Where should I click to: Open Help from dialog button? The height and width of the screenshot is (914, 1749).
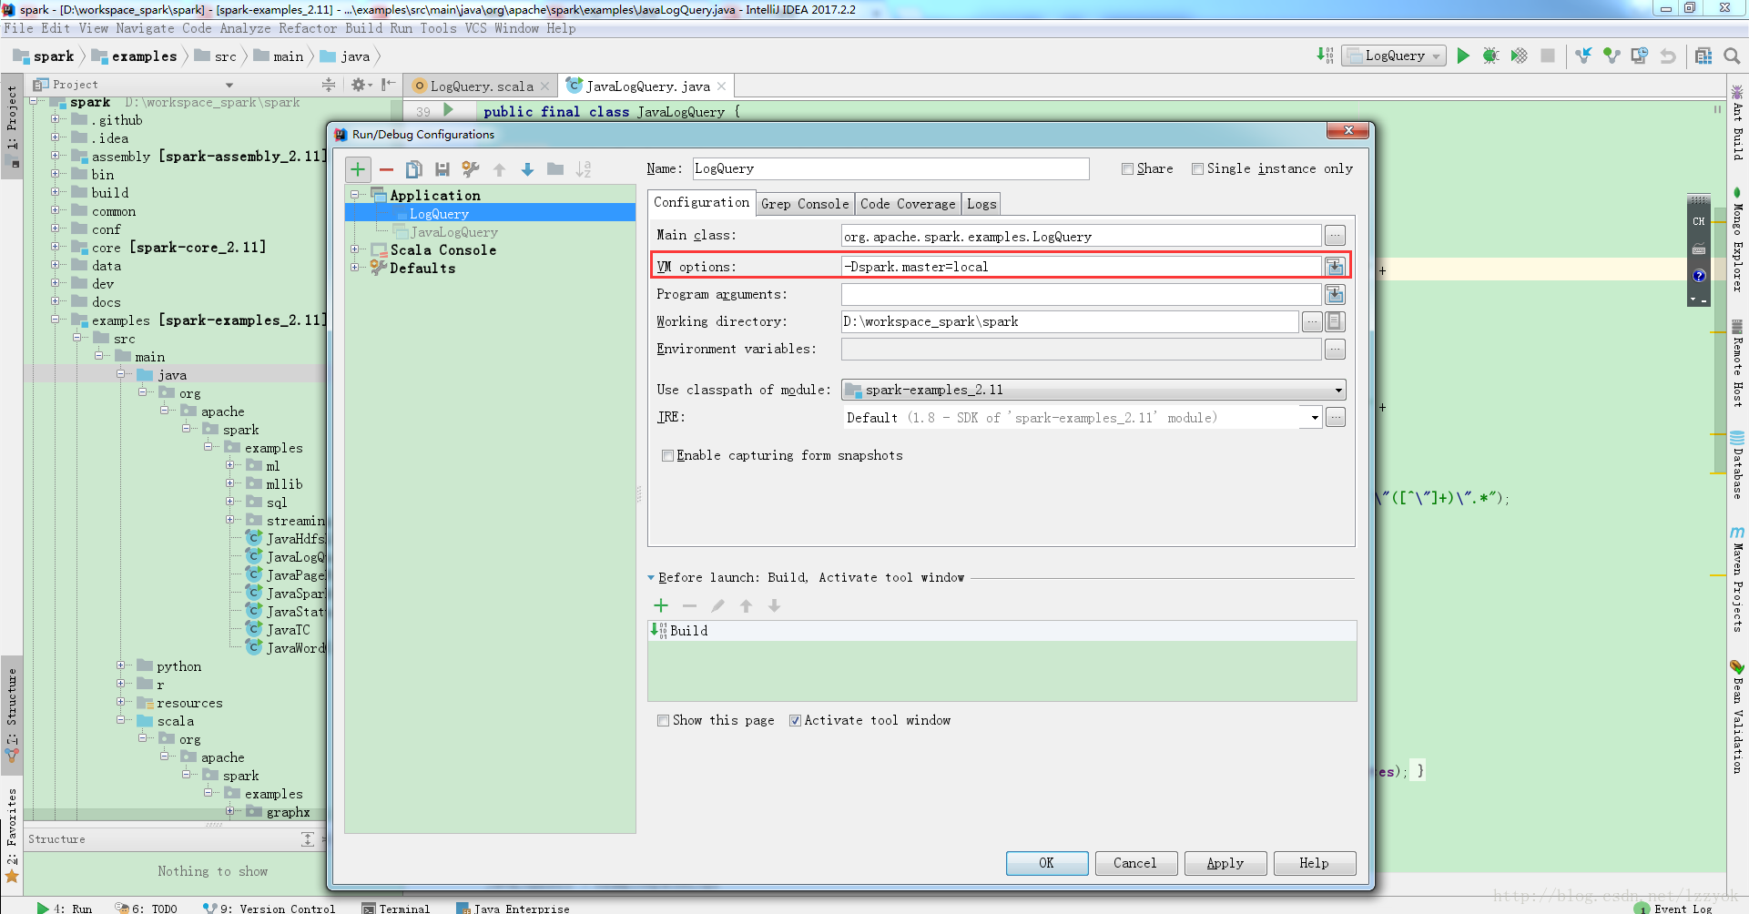pyautogui.click(x=1314, y=863)
